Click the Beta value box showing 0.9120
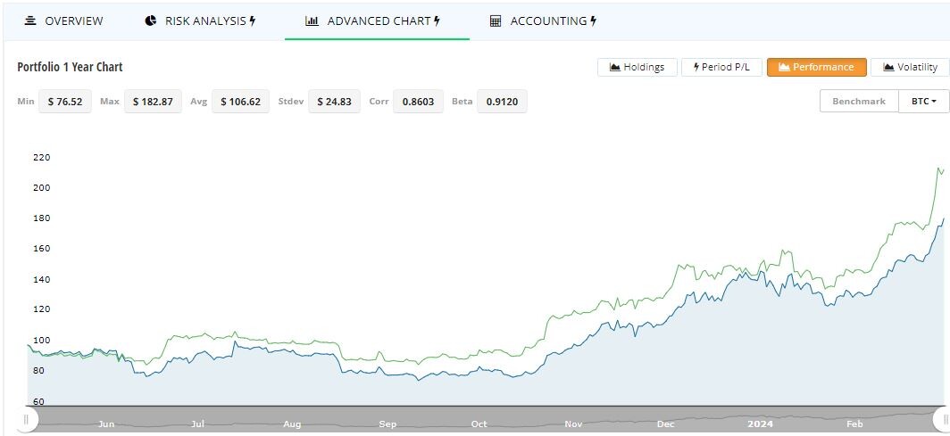 click(502, 102)
